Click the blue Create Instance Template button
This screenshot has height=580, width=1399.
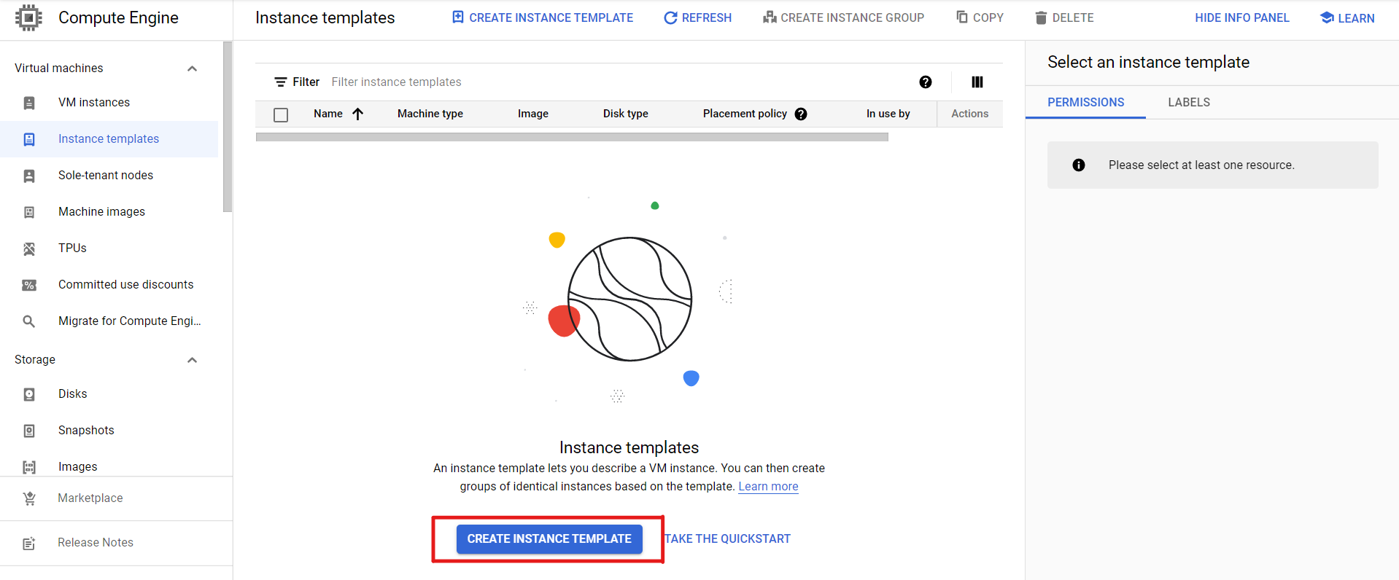[549, 539]
